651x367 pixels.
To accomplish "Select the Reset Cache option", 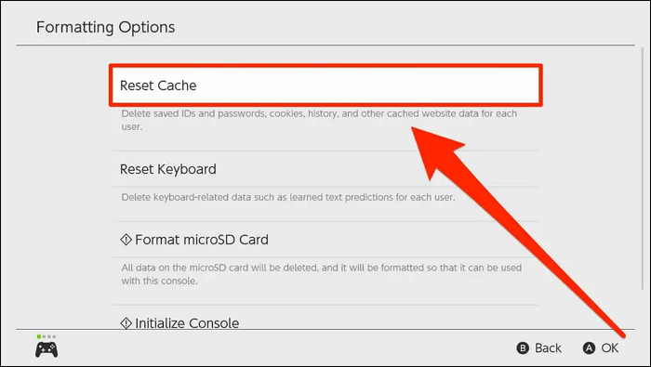I will click(x=325, y=85).
